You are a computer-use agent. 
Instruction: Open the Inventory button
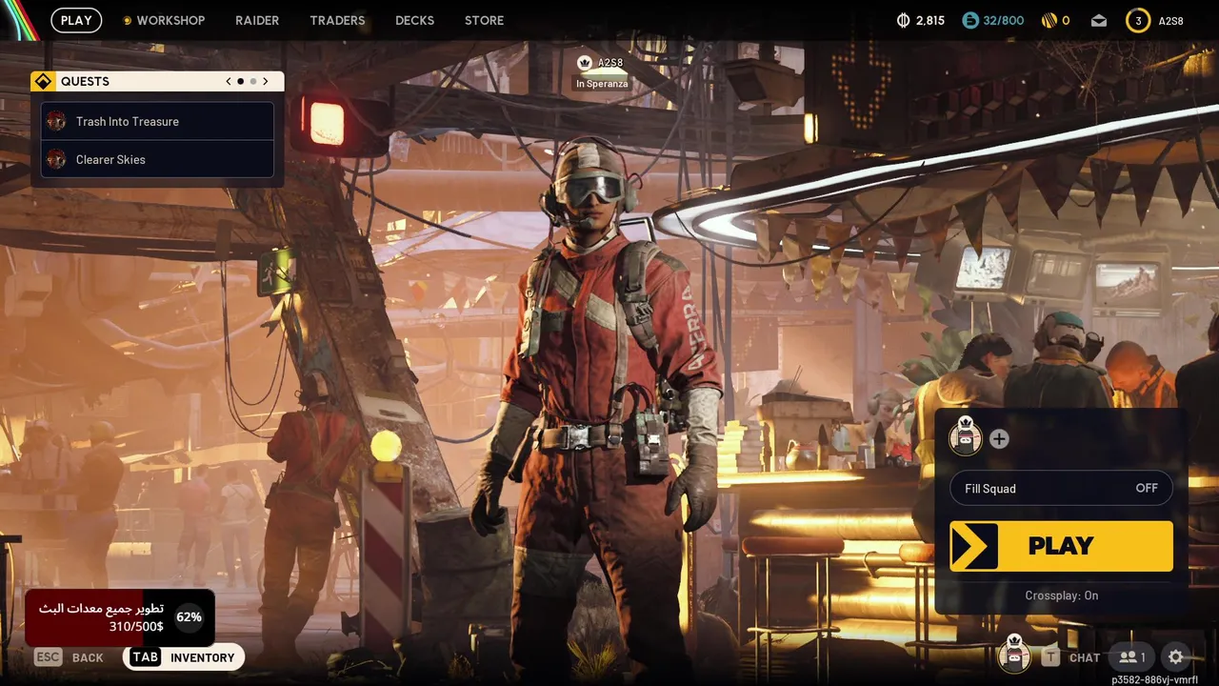(184, 657)
